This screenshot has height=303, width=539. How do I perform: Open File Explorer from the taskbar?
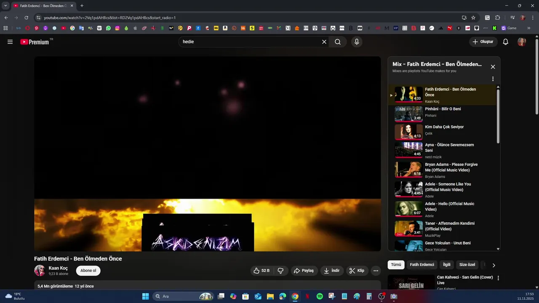point(270,296)
